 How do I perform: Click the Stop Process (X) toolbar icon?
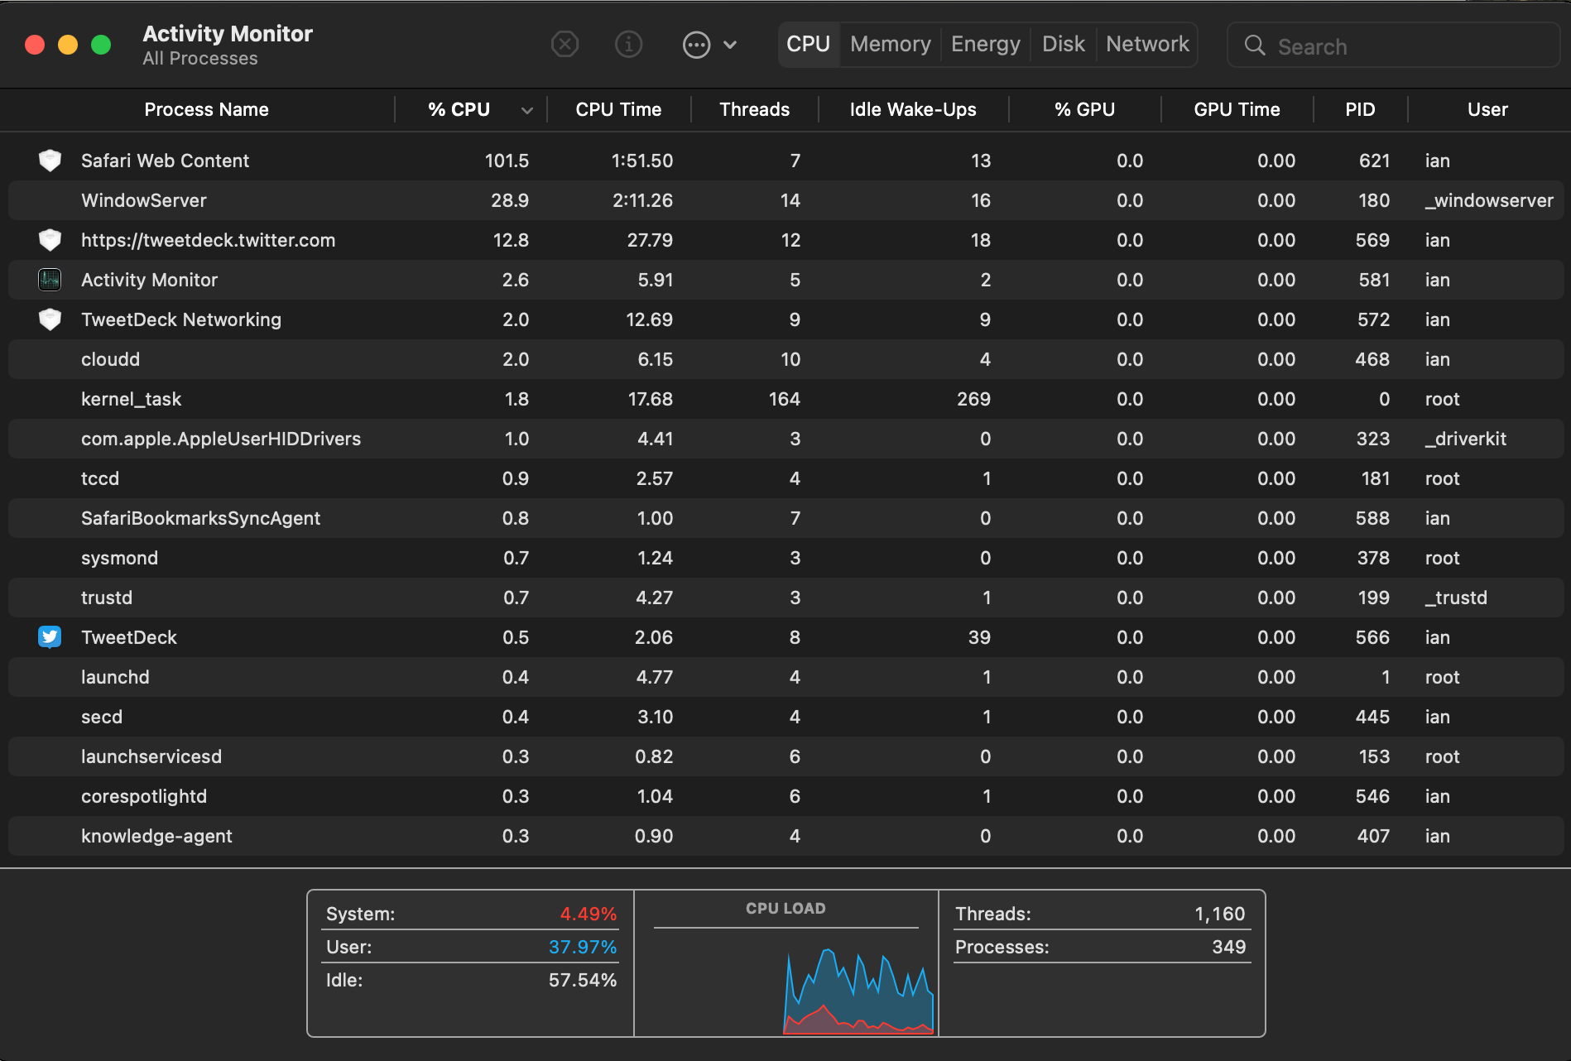pyautogui.click(x=565, y=44)
